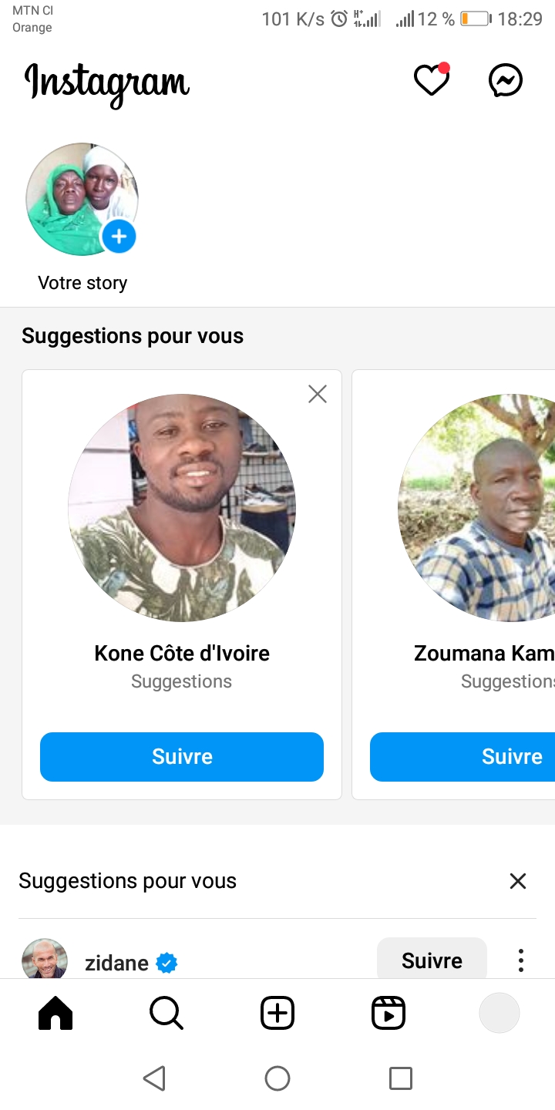Open the Reels tab
555x1110 pixels.
click(388, 1013)
